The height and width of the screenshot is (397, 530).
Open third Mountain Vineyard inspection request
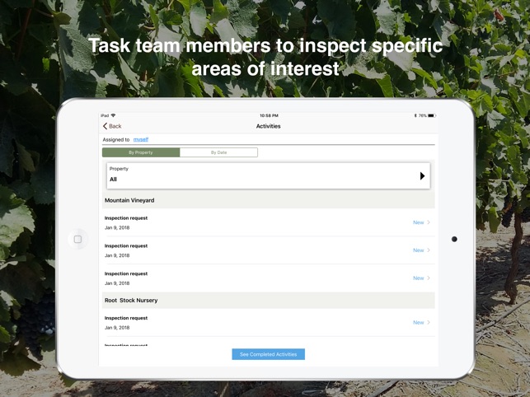269,278
